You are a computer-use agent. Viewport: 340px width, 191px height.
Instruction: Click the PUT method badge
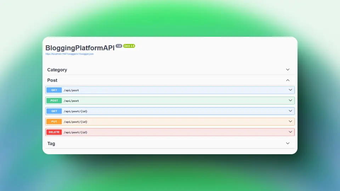[54, 121]
